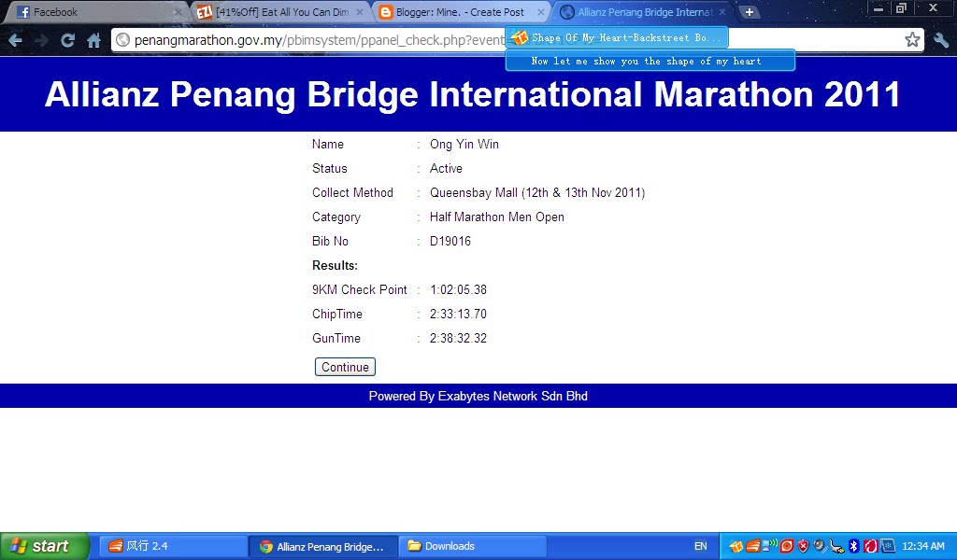Go back with the browser back arrow
This screenshot has width=957, height=560.
(15, 40)
